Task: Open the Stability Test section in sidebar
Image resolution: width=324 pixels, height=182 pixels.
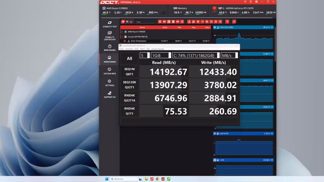Action: pyautogui.click(x=110, y=24)
